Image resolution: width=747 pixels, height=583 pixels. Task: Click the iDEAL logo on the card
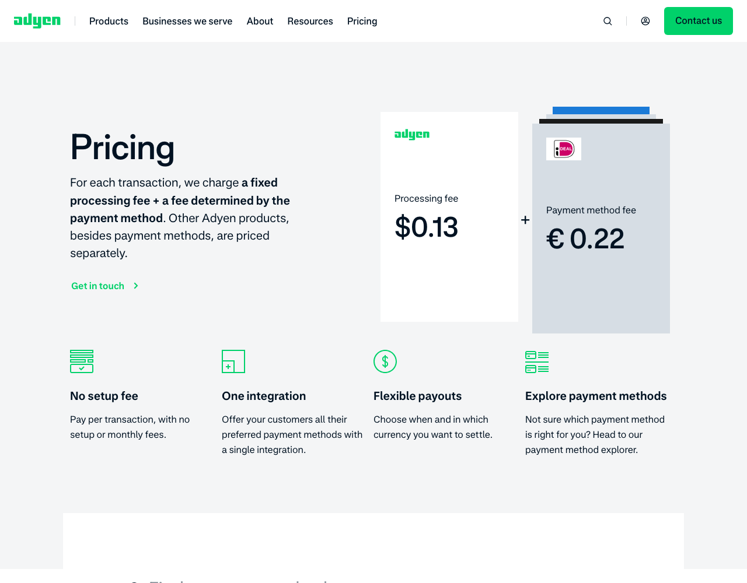point(564,149)
